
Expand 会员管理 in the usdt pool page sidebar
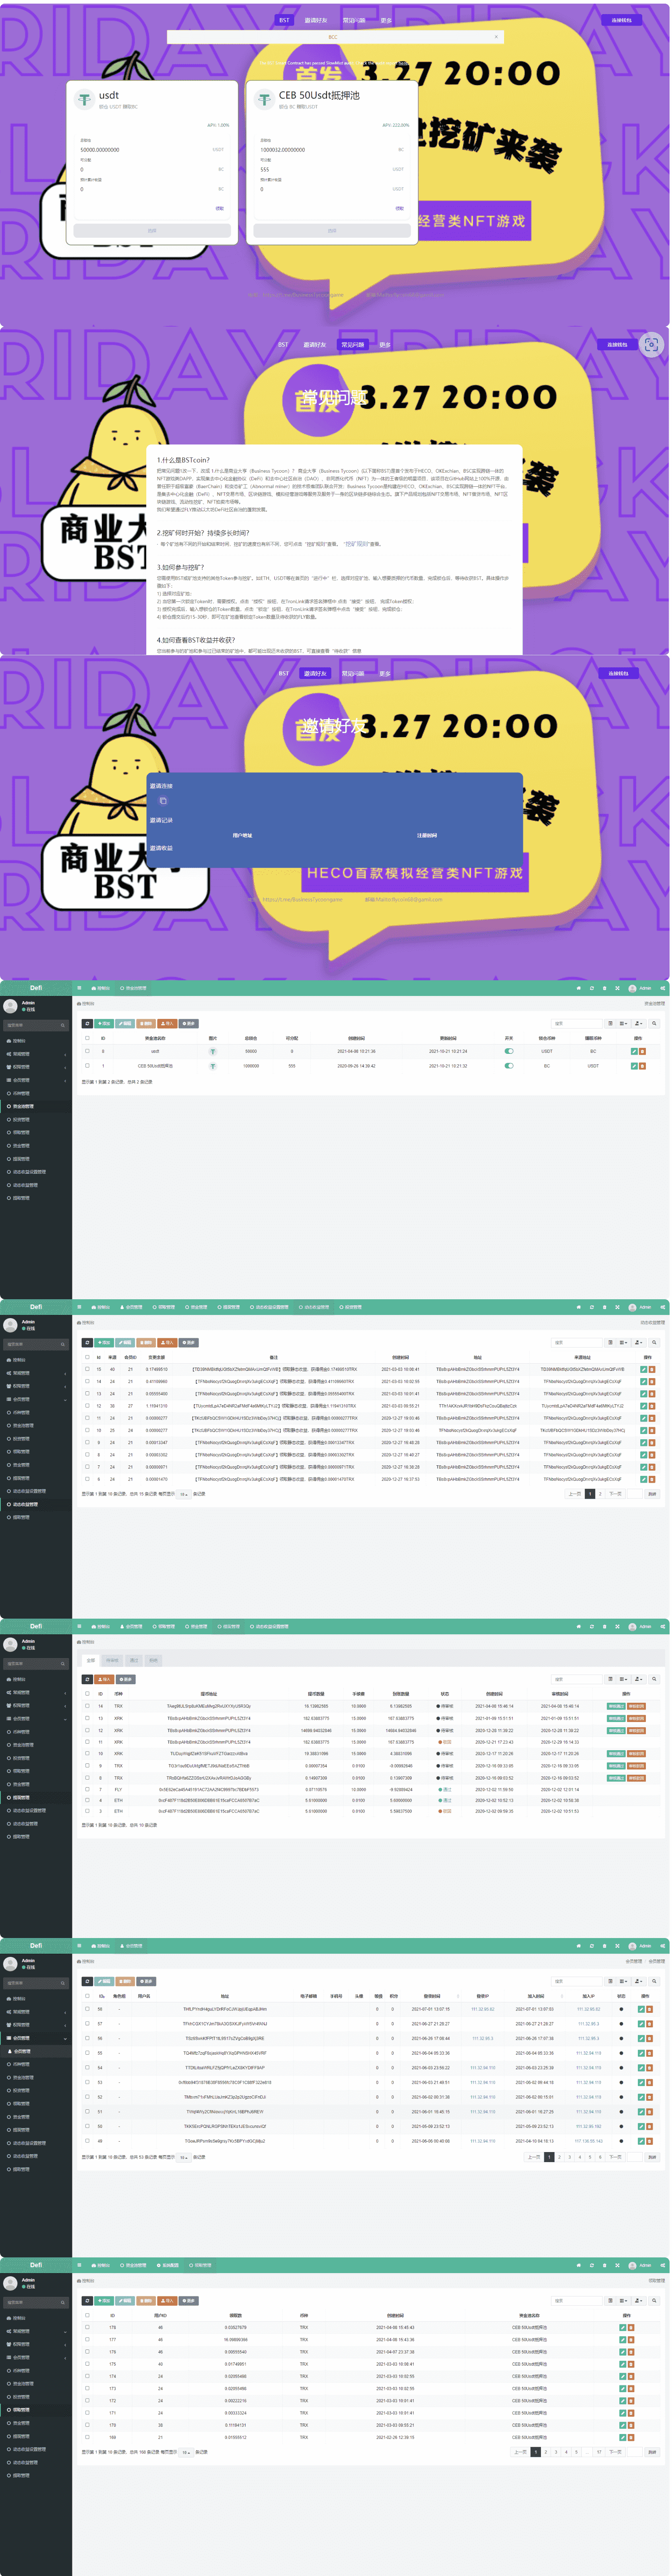click(x=36, y=1080)
